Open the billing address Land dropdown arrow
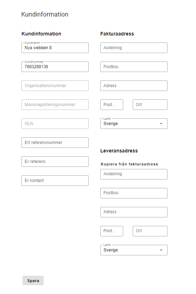 [161, 124]
